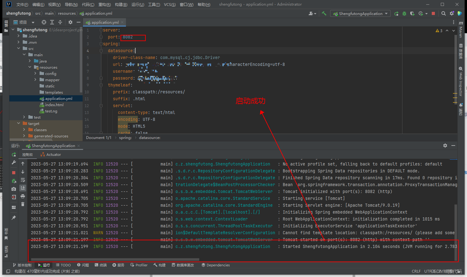The height and width of the screenshot is (277, 467).
Task: Run with Coverage using the shield icon
Action: (412, 13)
